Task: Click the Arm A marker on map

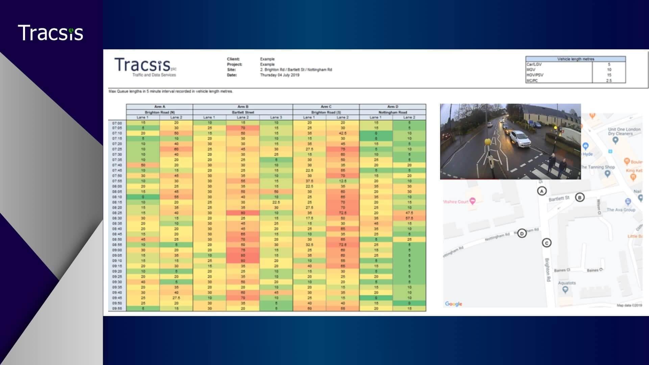Action: (x=542, y=191)
